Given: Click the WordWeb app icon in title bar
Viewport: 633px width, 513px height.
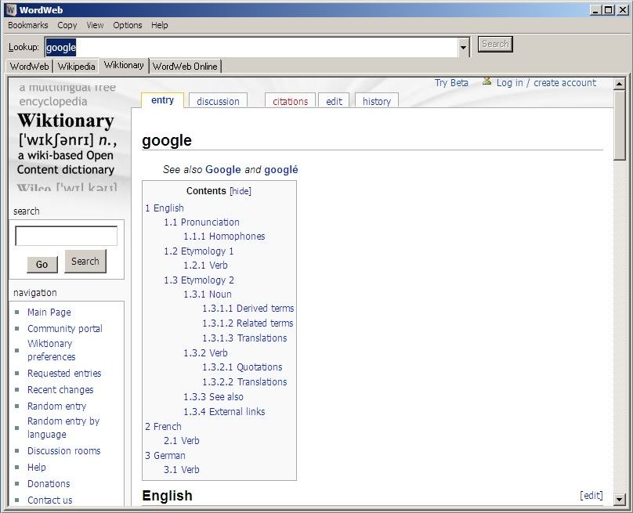Looking at the screenshot, I should click(11, 9).
